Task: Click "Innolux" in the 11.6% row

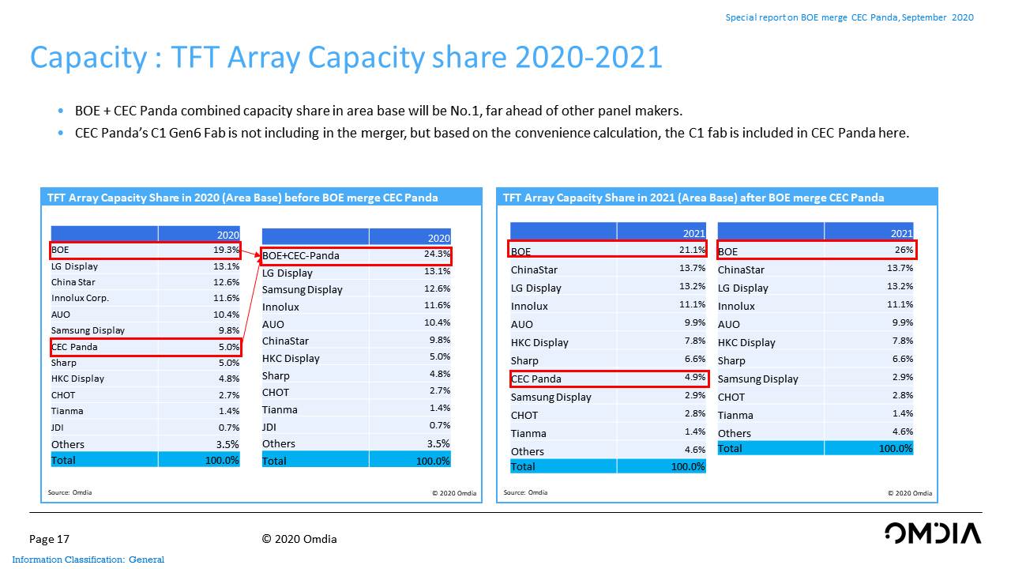Action: tap(280, 307)
